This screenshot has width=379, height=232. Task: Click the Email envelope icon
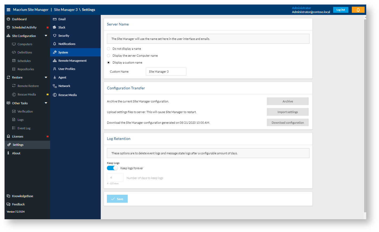pyautogui.click(x=55, y=19)
